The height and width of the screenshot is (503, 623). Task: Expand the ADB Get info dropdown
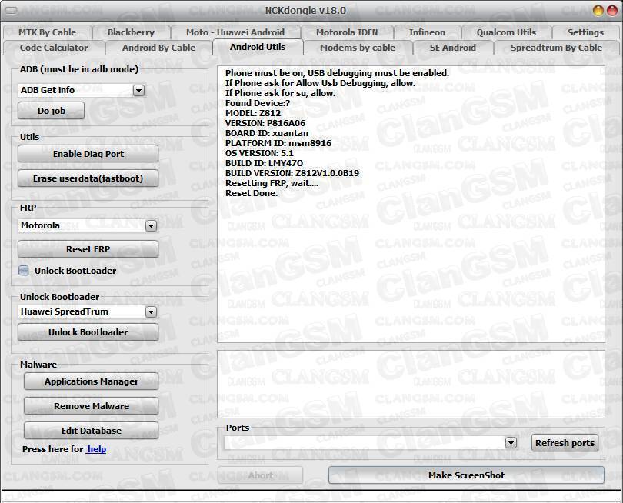pyautogui.click(x=138, y=91)
